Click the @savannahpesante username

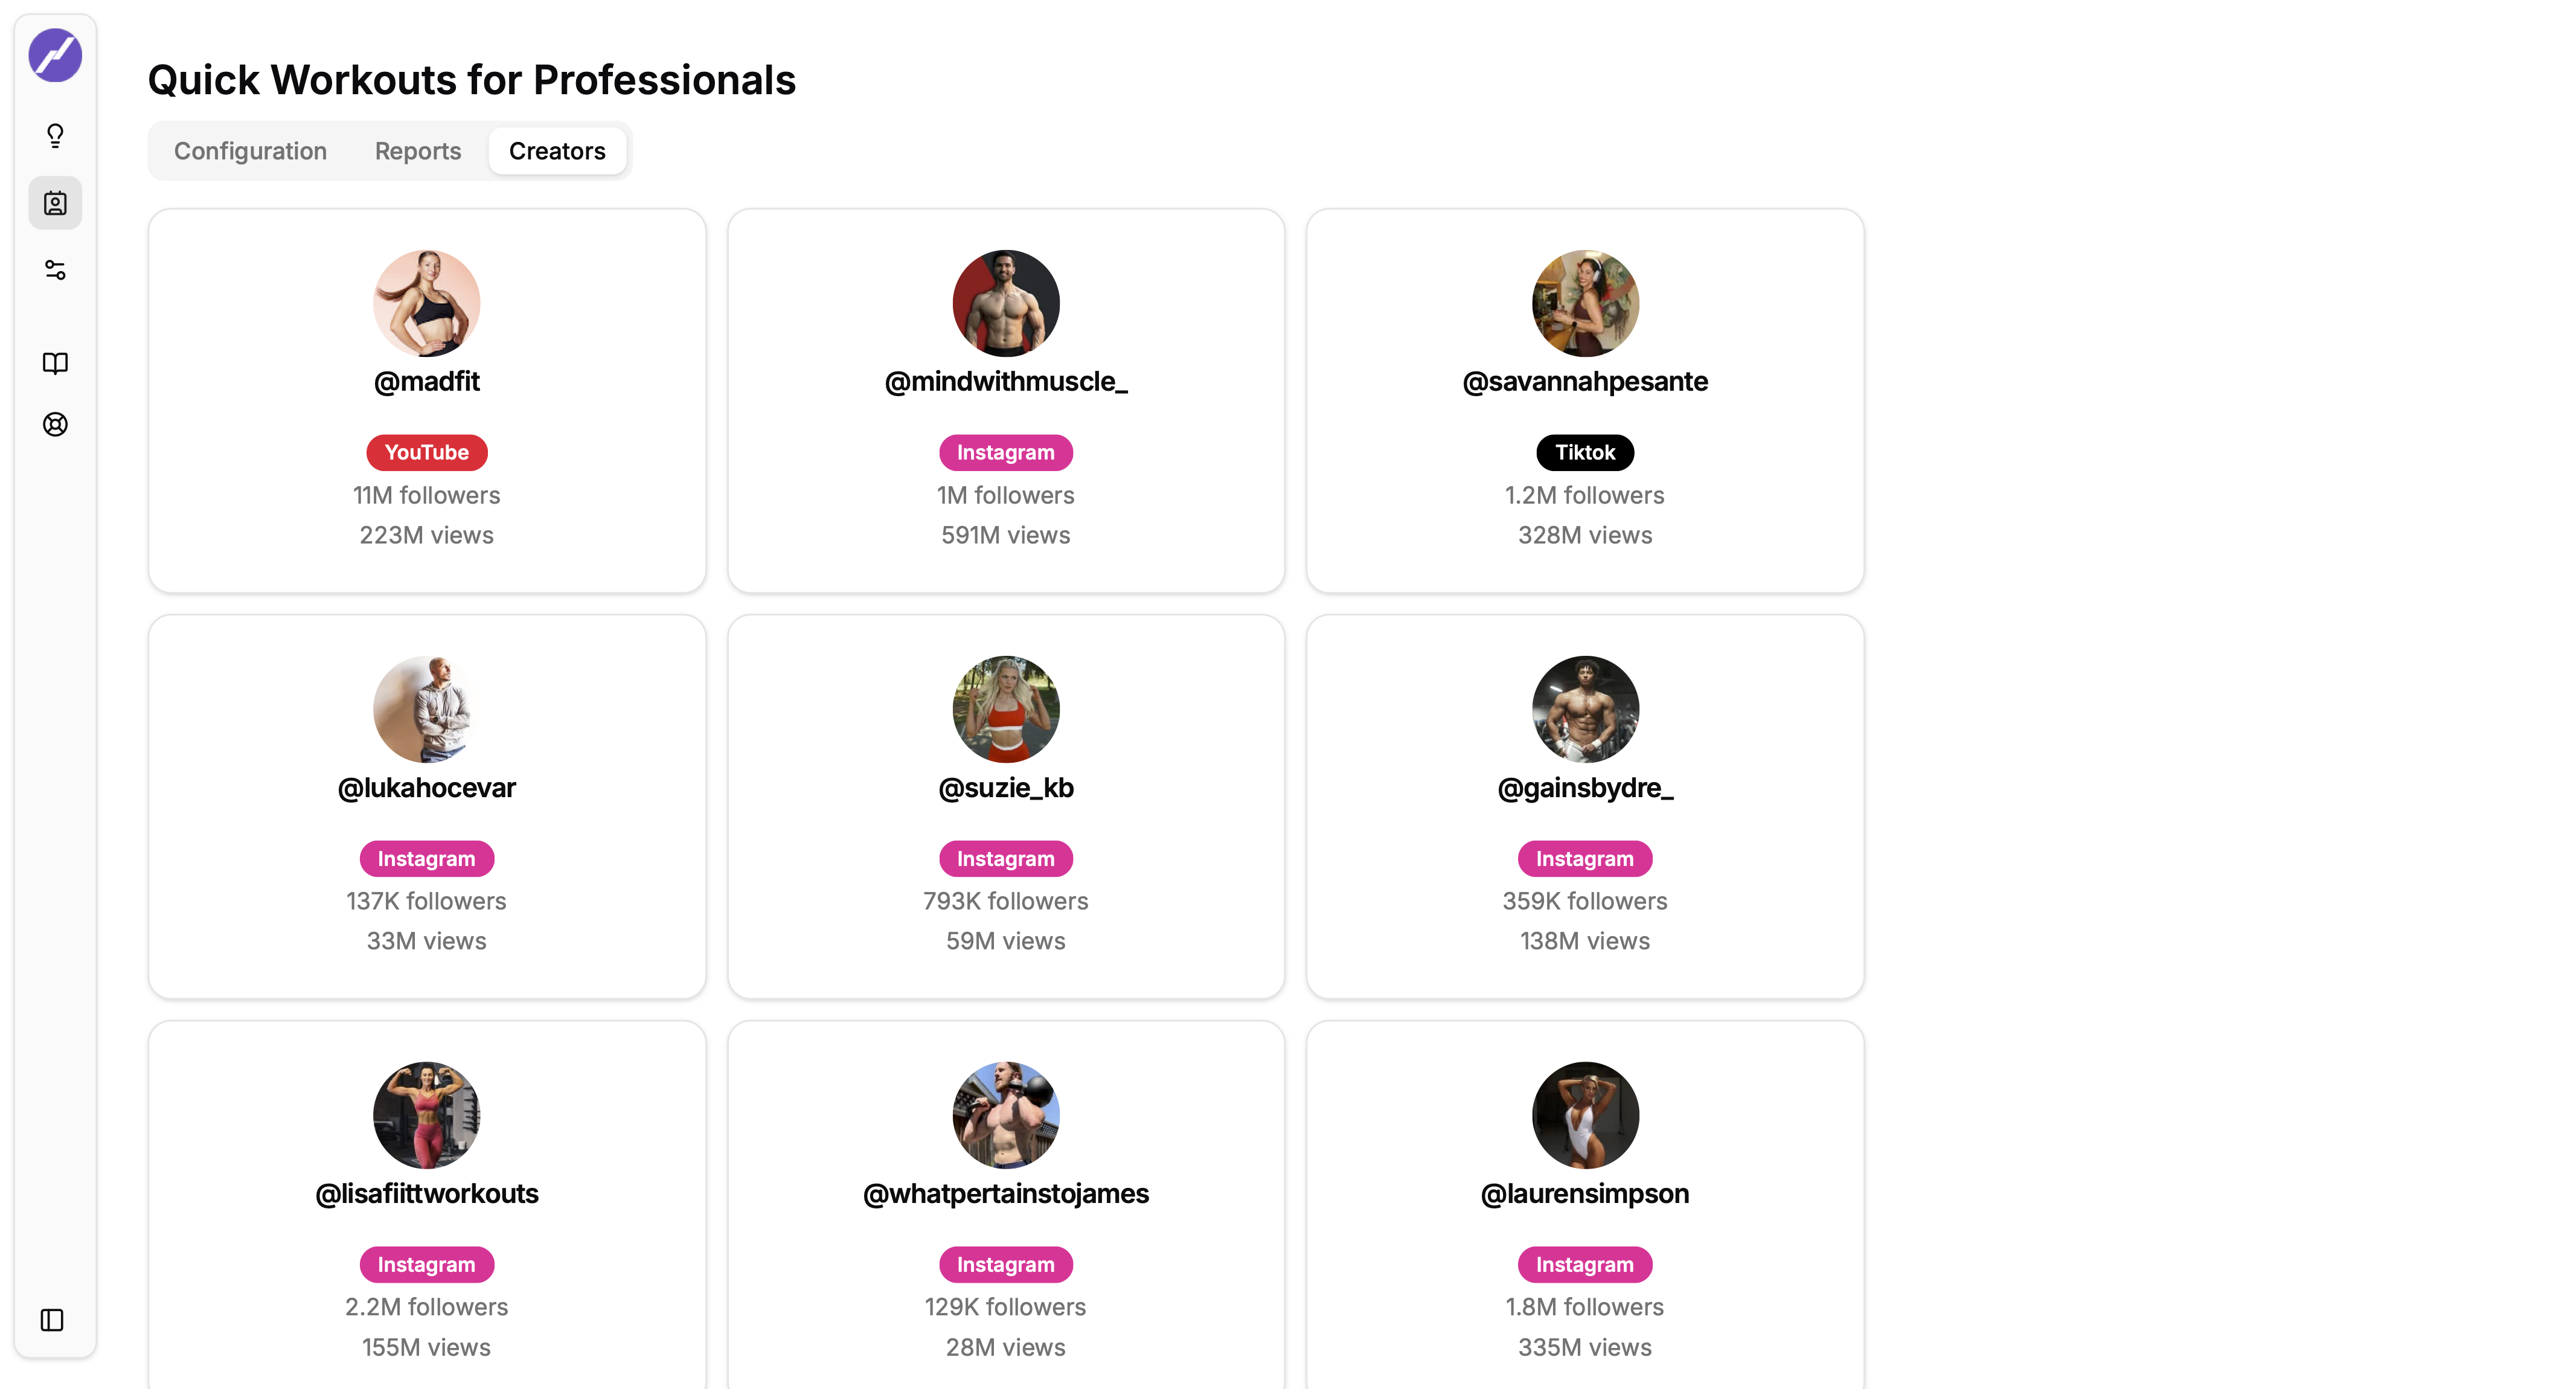(1585, 381)
